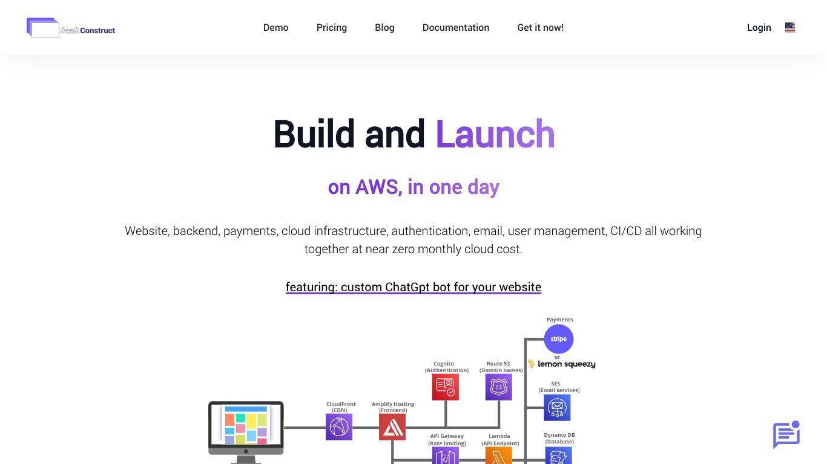Image resolution: width=827 pixels, height=464 pixels.
Task: Click the Lambda API endpoint icon
Action: click(x=499, y=456)
